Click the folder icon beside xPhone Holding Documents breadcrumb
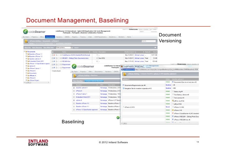Screen dimensions: 227x160 (26, 42)
